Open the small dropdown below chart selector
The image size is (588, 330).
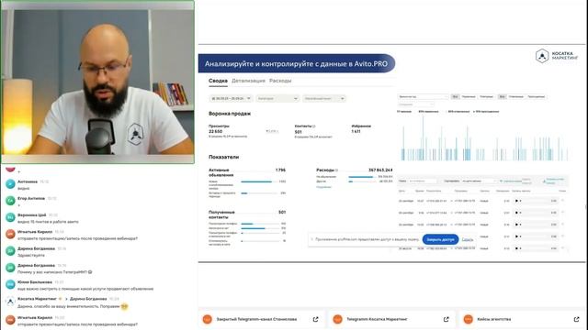click(x=416, y=104)
